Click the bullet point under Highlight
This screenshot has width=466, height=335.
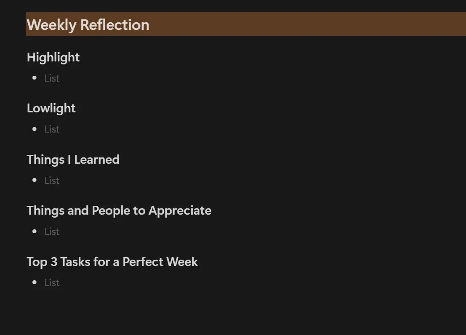tap(35, 78)
